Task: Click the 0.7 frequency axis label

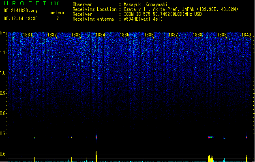Action: [3, 134]
